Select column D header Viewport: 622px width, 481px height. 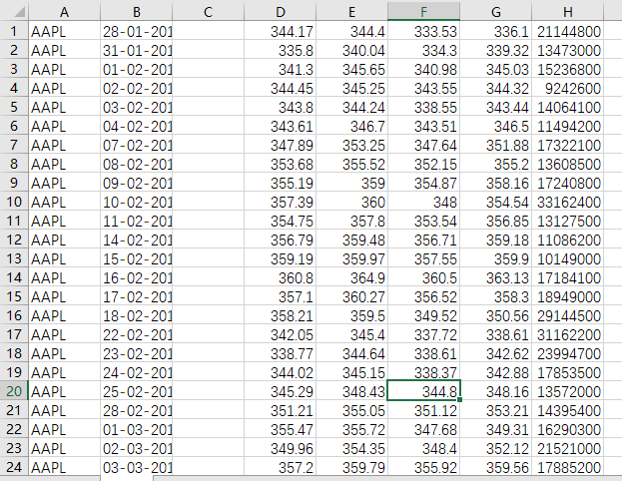coord(281,12)
